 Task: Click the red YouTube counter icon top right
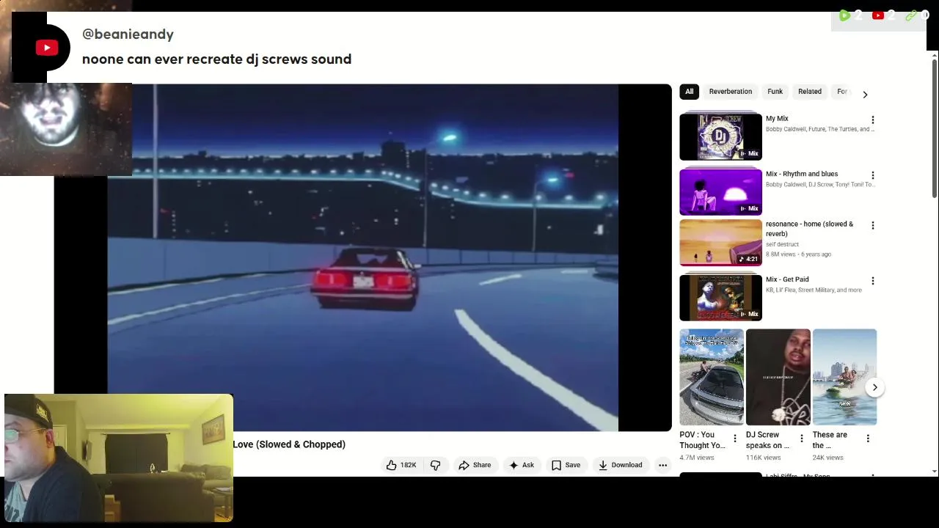[877, 15]
